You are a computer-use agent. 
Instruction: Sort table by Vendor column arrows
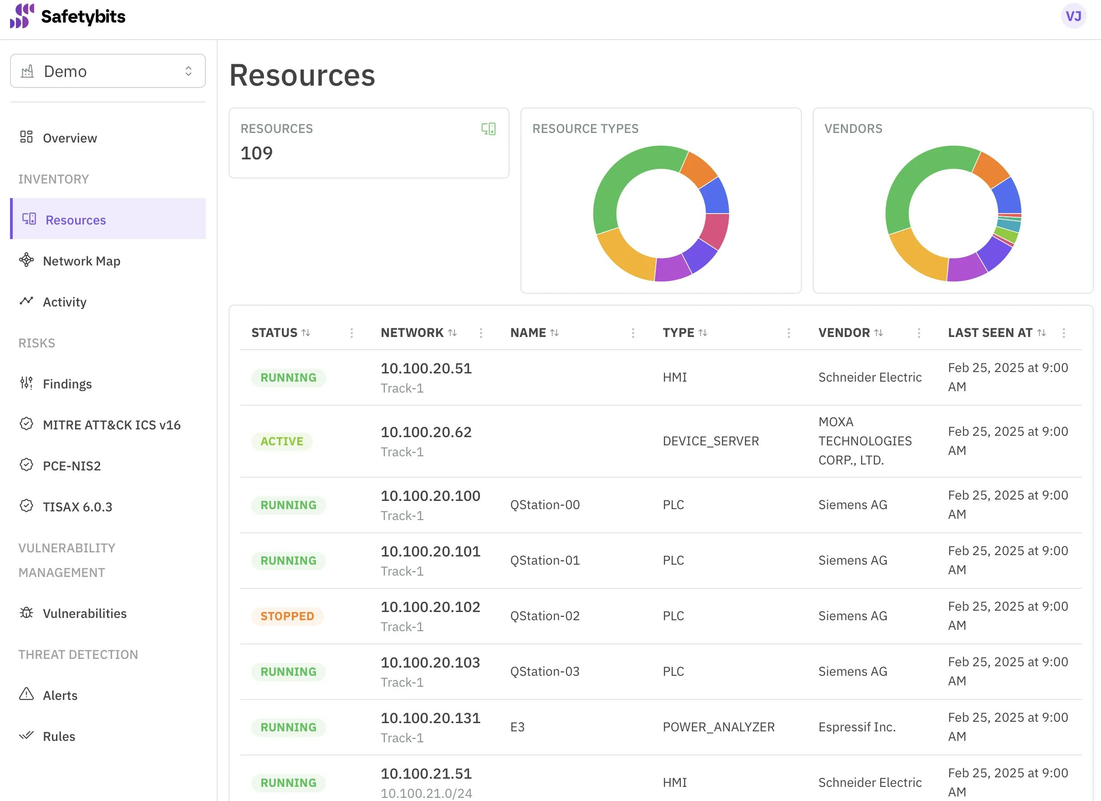click(x=879, y=333)
